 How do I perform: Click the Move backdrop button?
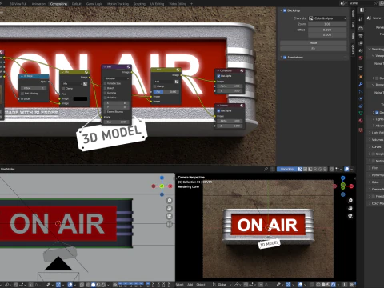(314, 43)
